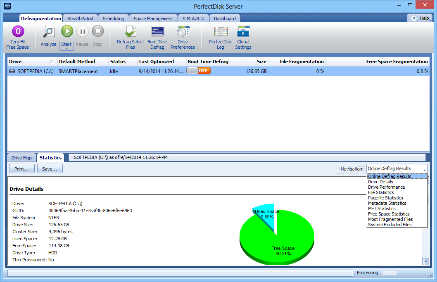Open the Boot Time Defrag tool icon
437x282 pixels.
[x=157, y=31]
